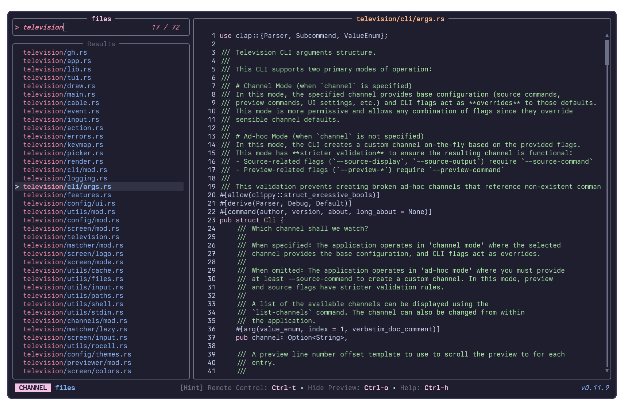Select television/action.rs result
Image resolution: width=624 pixels, height=409 pixels.
coord(63,128)
